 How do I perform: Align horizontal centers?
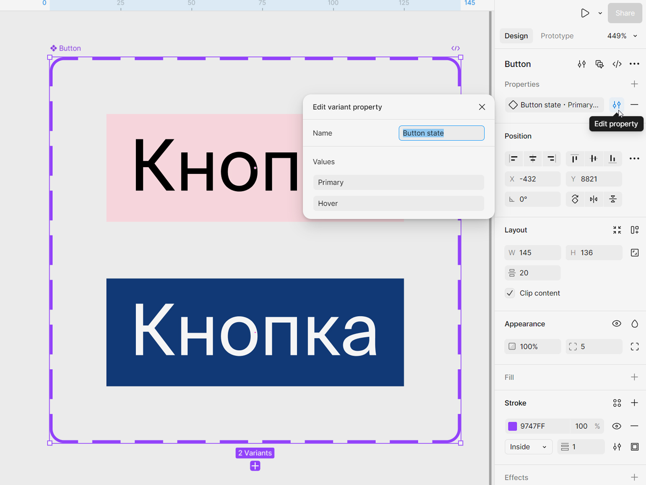533,158
